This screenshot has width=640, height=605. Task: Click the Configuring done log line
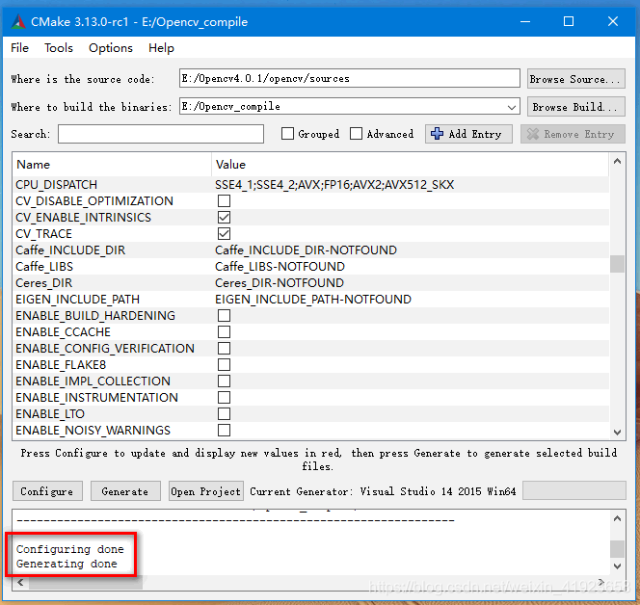coord(69,549)
